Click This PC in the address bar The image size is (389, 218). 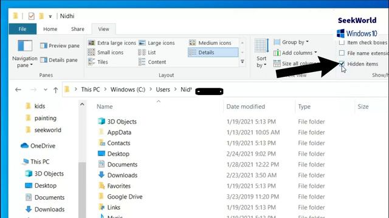point(91,90)
